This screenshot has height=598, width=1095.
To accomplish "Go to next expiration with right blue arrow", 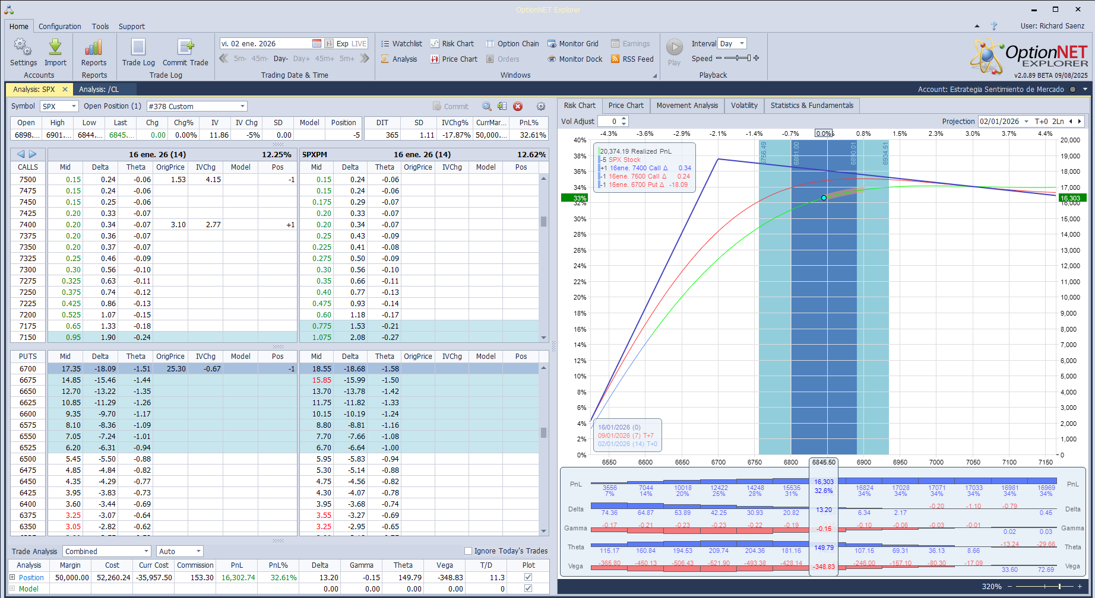I will point(33,154).
